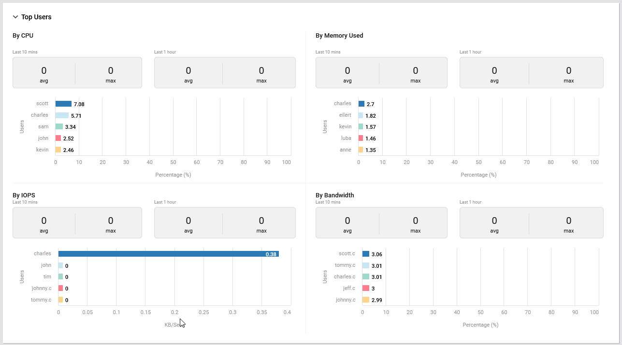Click scott's dark blue bar in By CPU chart
This screenshot has width=622, height=345.
click(63, 104)
